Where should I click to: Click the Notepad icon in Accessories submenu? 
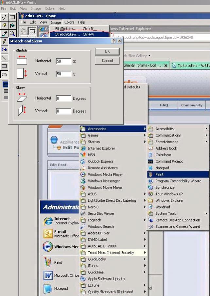(x=150, y=168)
